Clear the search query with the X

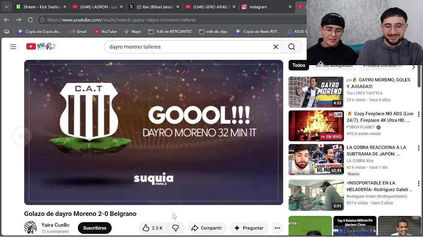coord(276,47)
